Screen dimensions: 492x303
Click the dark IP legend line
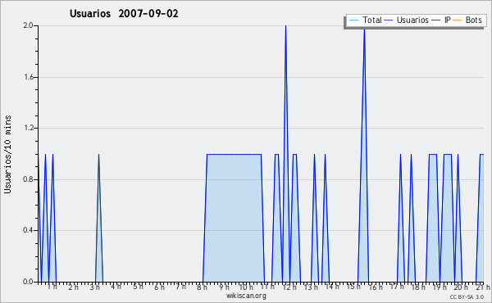click(436, 20)
